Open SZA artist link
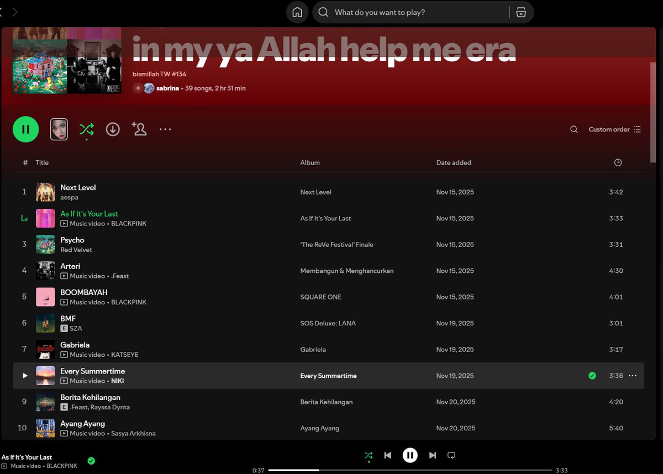Viewport: 663px width, 474px height. click(x=76, y=329)
